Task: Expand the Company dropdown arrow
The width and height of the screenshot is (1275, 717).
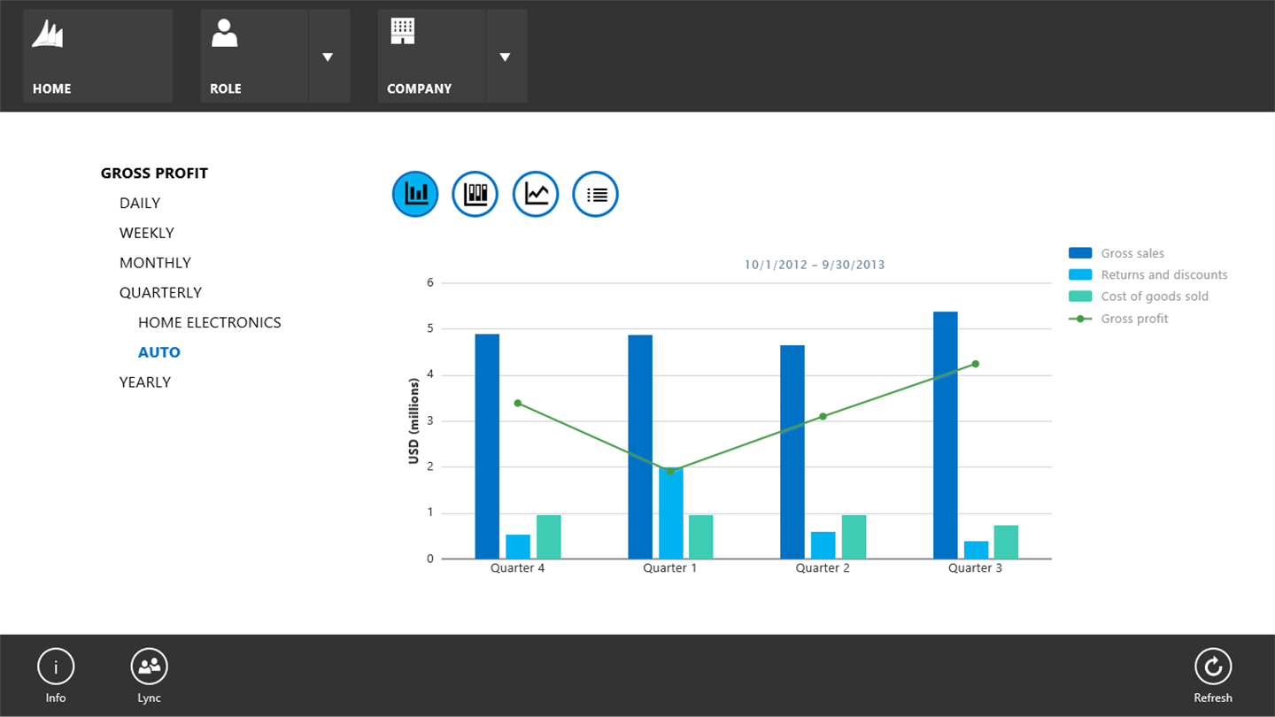Action: point(506,57)
